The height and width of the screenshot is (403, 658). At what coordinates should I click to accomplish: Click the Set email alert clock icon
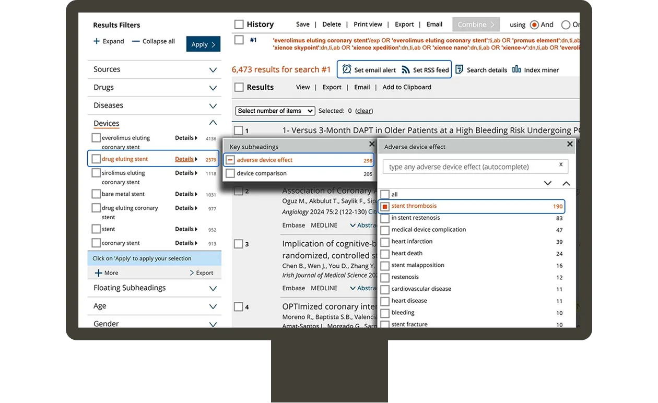[x=347, y=69]
